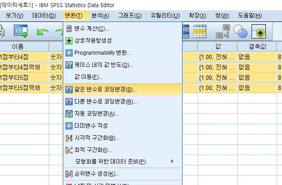Choose 더미변수 작성 entry
The image size is (282, 185).
coord(122,125)
